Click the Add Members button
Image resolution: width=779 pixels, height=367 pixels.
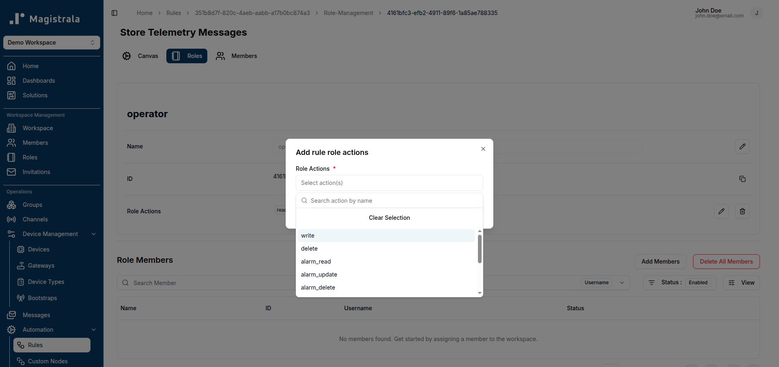[x=660, y=262]
